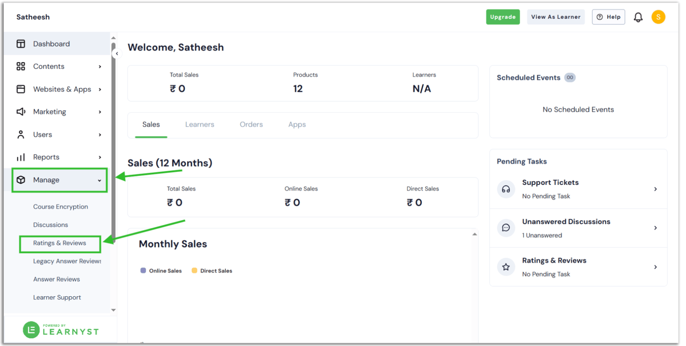Click the Ratings & Reviews star icon

[506, 267]
